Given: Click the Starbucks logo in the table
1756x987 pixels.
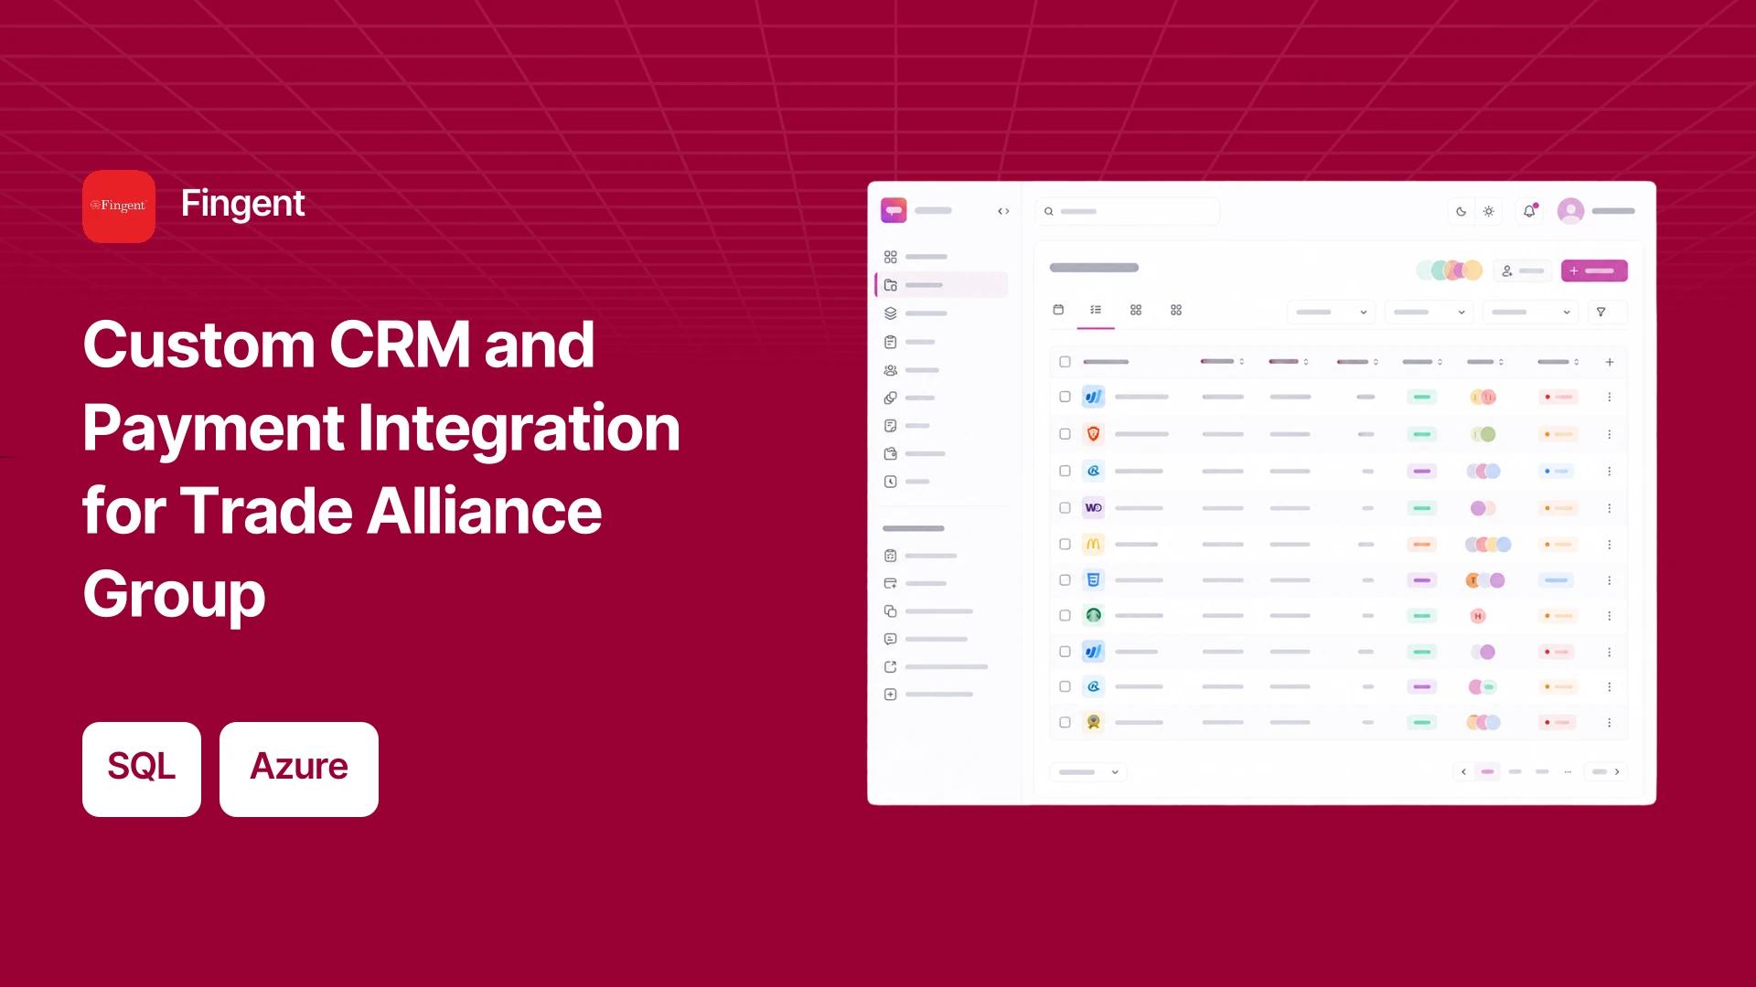Looking at the screenshot, I should pos(1093,616).
